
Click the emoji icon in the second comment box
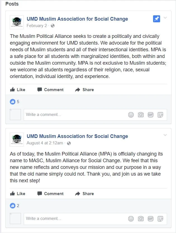coord(131,219)
